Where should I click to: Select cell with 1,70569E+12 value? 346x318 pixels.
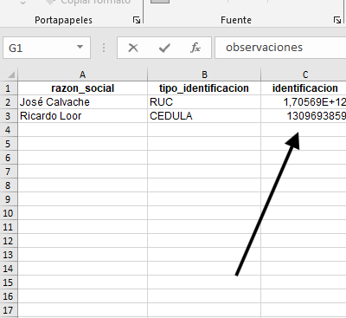pos(304,102)
